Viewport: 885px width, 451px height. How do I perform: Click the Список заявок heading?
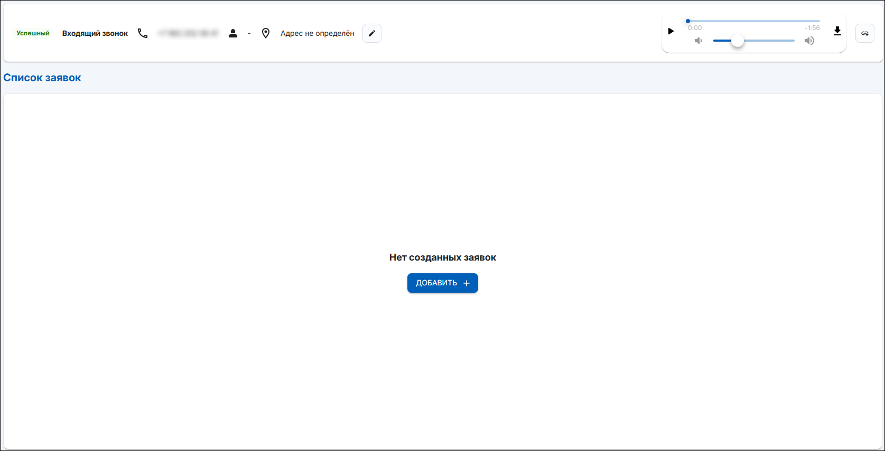[42, 78]
